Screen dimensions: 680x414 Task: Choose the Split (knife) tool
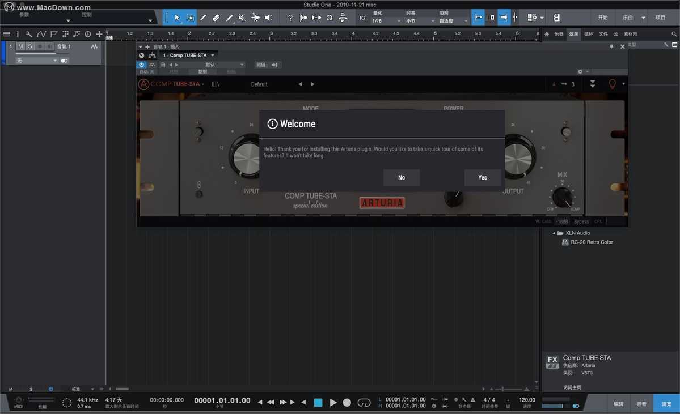204,18
